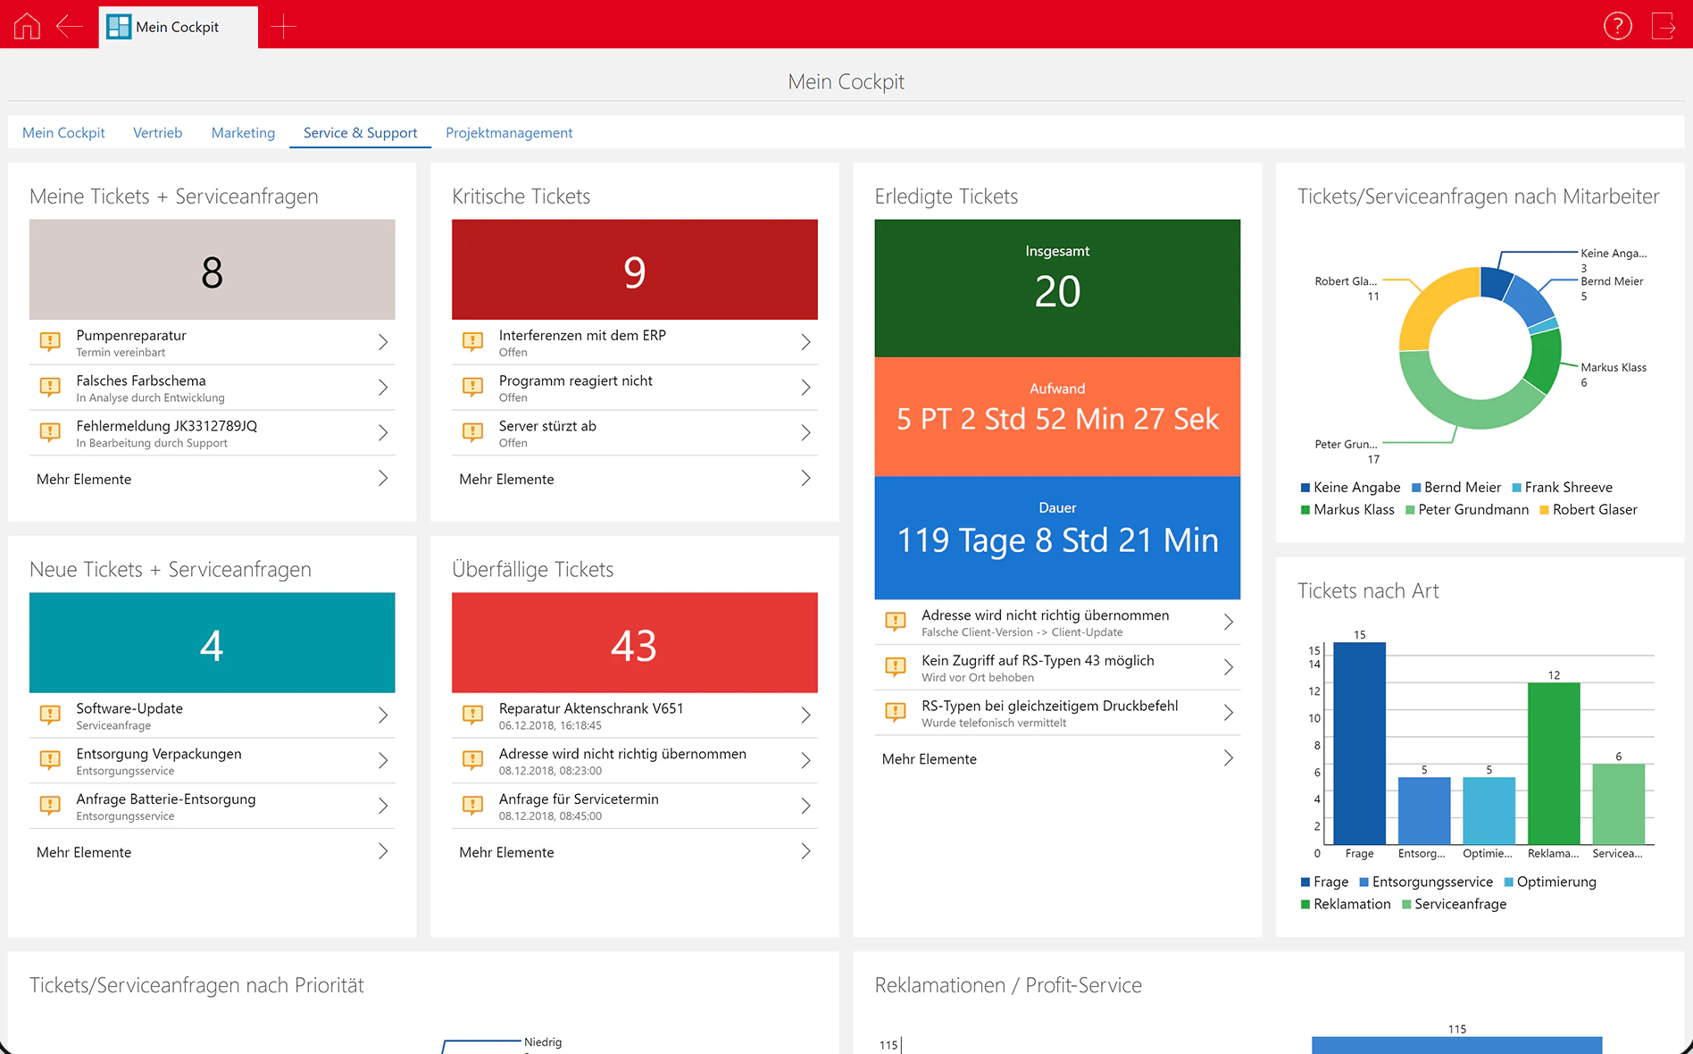The image size is (1693, 1054).
Task: Open chevron for Kein Zugriff auf RS-Typen
Action: [x=1229, y=667]
